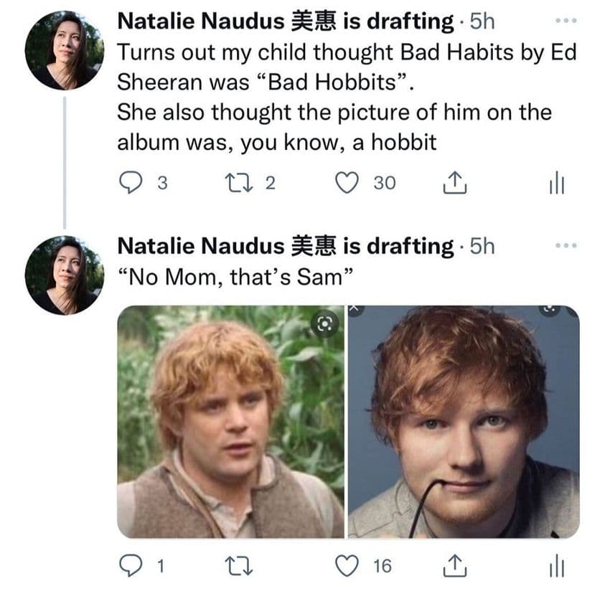Image resolution: width=605 pixels, height=596 pixels.
Task: Click the first tweet's profile avatar
Action: [65, 50]
